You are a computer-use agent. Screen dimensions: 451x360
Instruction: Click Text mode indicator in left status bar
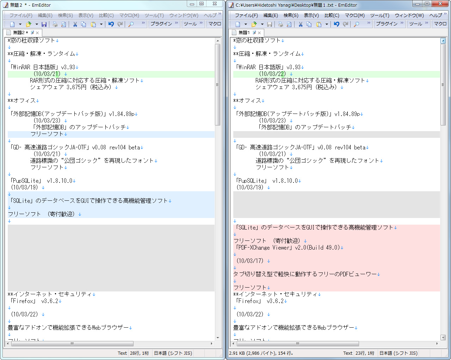click(122, 353)
